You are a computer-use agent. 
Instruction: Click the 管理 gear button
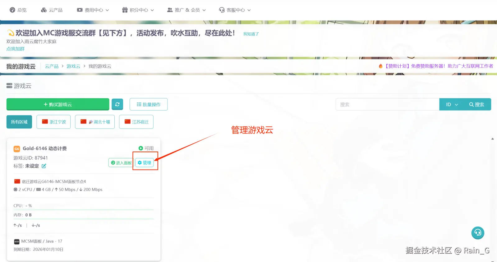click(x=145, y=163)
